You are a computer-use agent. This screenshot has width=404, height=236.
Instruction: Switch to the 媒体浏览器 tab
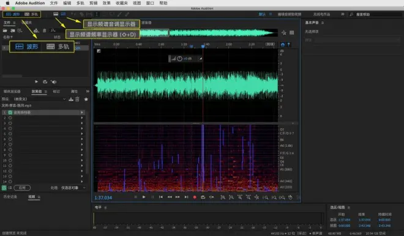(12, 91)
